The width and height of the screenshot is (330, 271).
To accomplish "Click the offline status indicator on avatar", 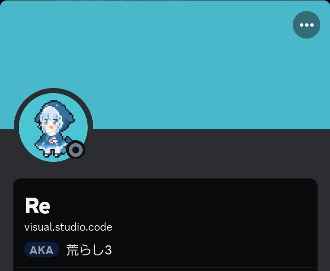I will pos(76,149).
